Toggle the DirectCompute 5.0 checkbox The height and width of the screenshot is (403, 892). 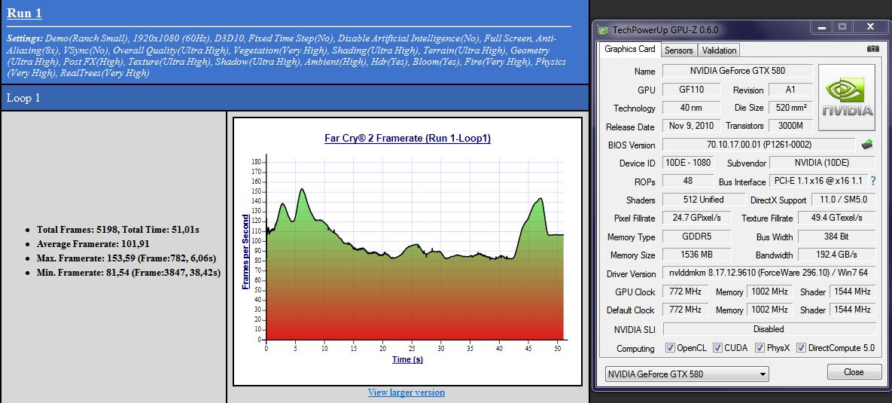802,348
